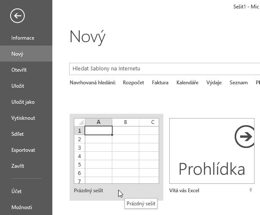Open the Účet page
Viewport: 260px width, 215px height.
(26, 191)
